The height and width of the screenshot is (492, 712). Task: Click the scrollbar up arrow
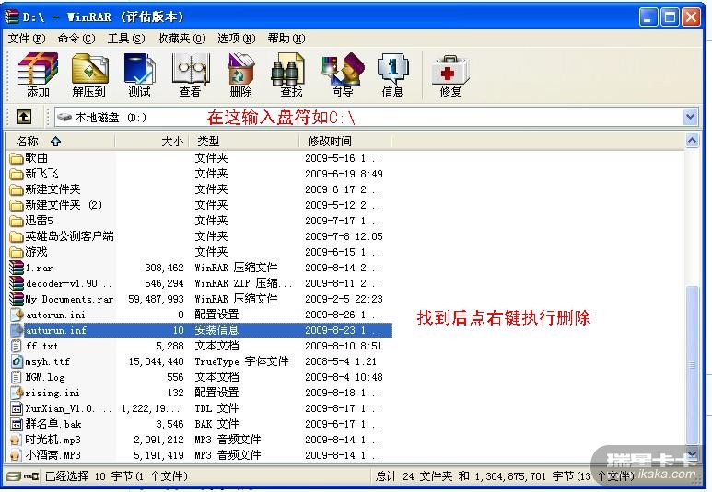coord(692,142)
